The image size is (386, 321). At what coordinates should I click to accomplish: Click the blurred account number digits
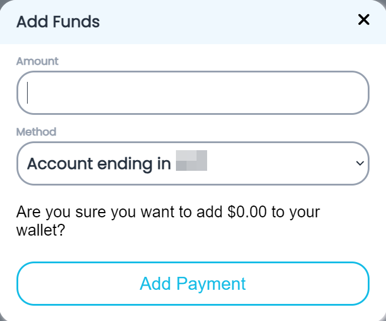[x=192, y=161]
